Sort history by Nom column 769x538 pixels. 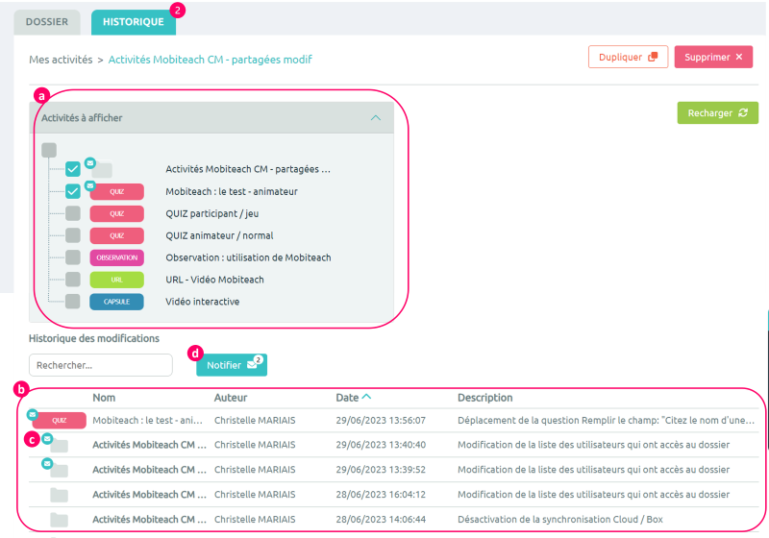pyautogui.click(x=104, y=398)
